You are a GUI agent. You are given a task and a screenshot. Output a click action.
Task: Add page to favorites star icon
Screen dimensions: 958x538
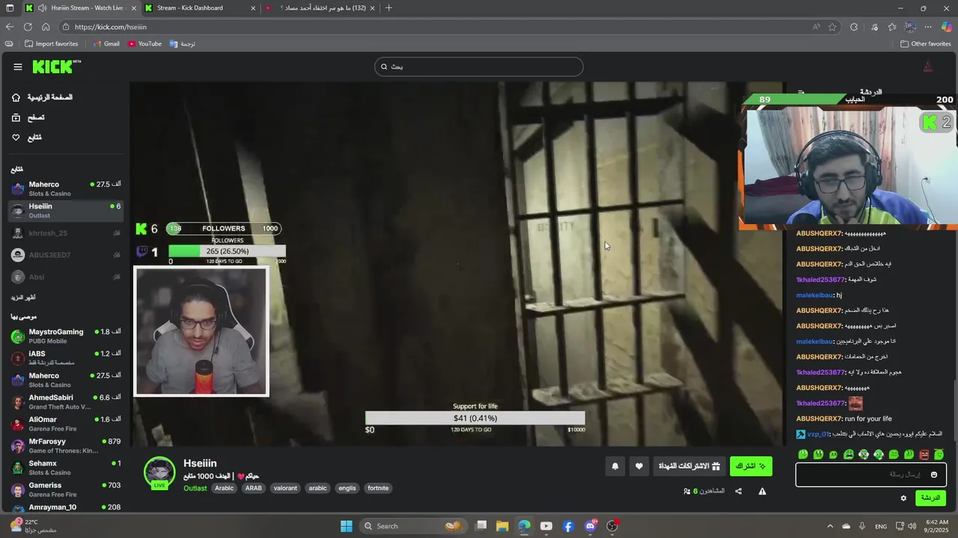(832, 27)
